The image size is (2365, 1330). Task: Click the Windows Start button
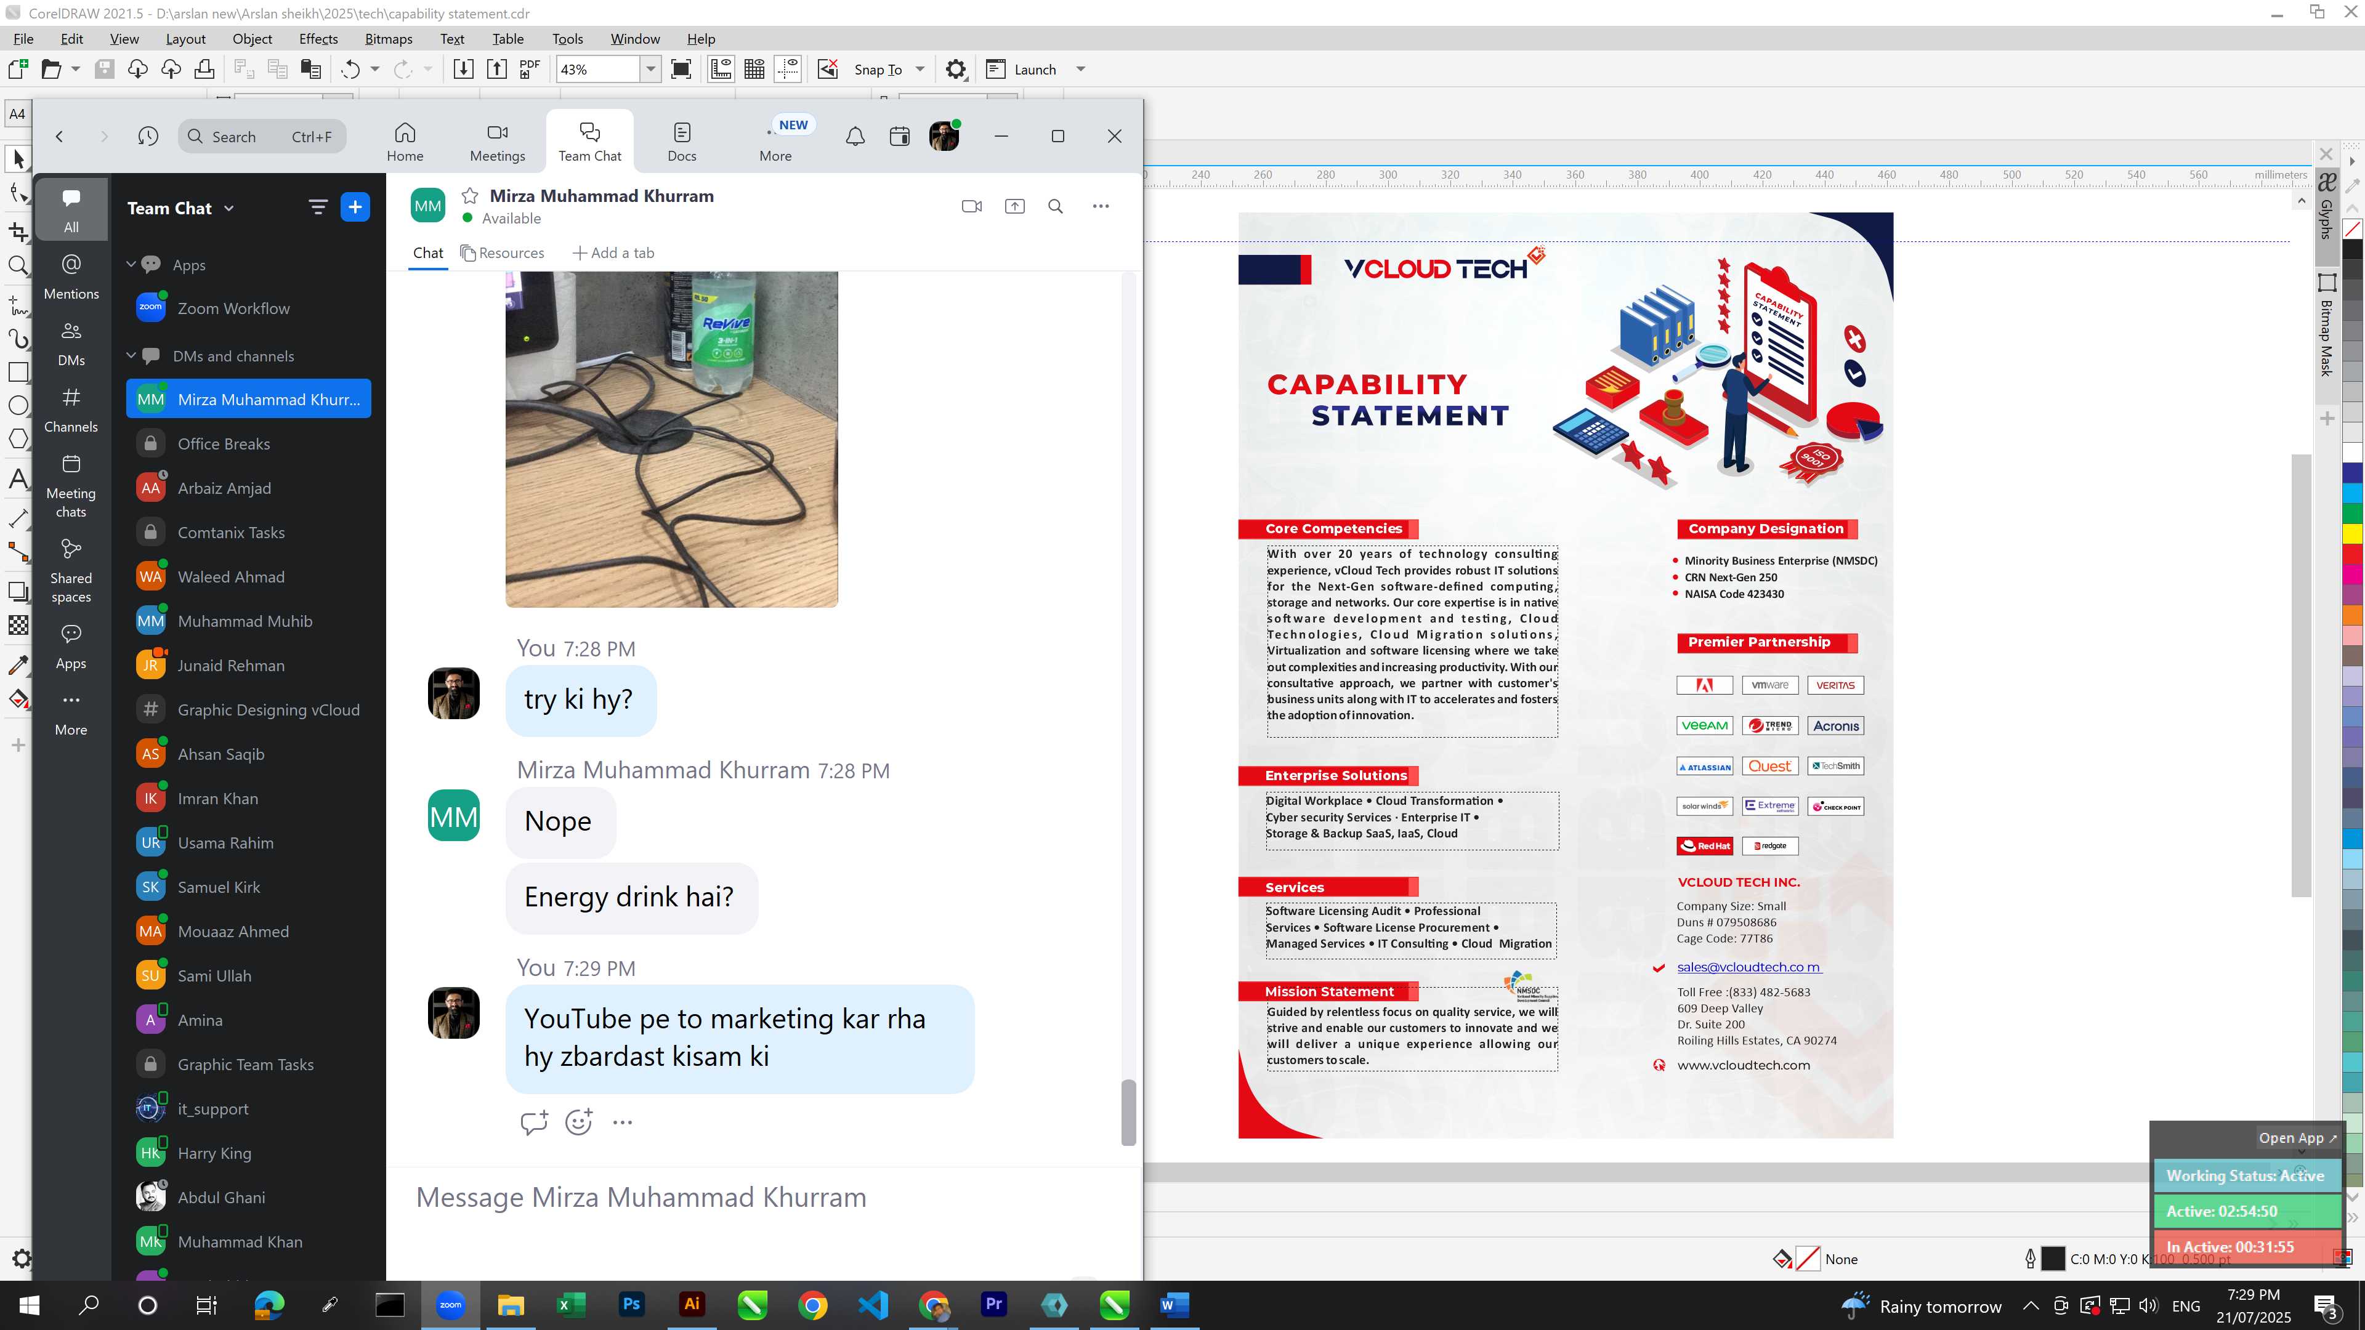point(30,1304)
